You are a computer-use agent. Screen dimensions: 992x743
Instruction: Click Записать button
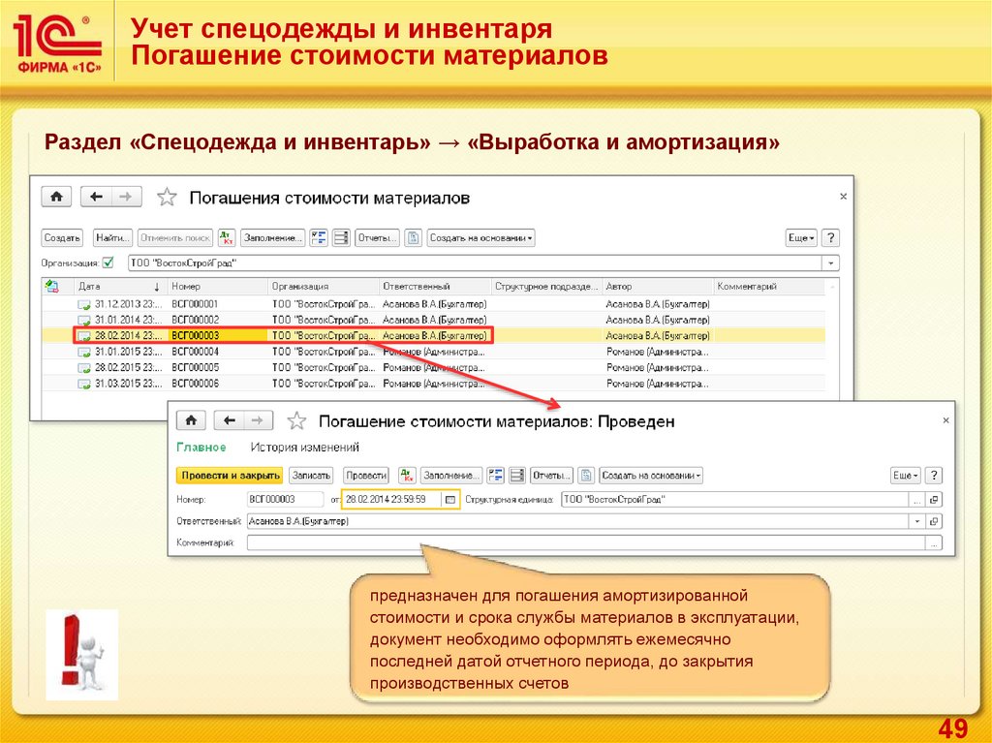click(x=311, y=476)
